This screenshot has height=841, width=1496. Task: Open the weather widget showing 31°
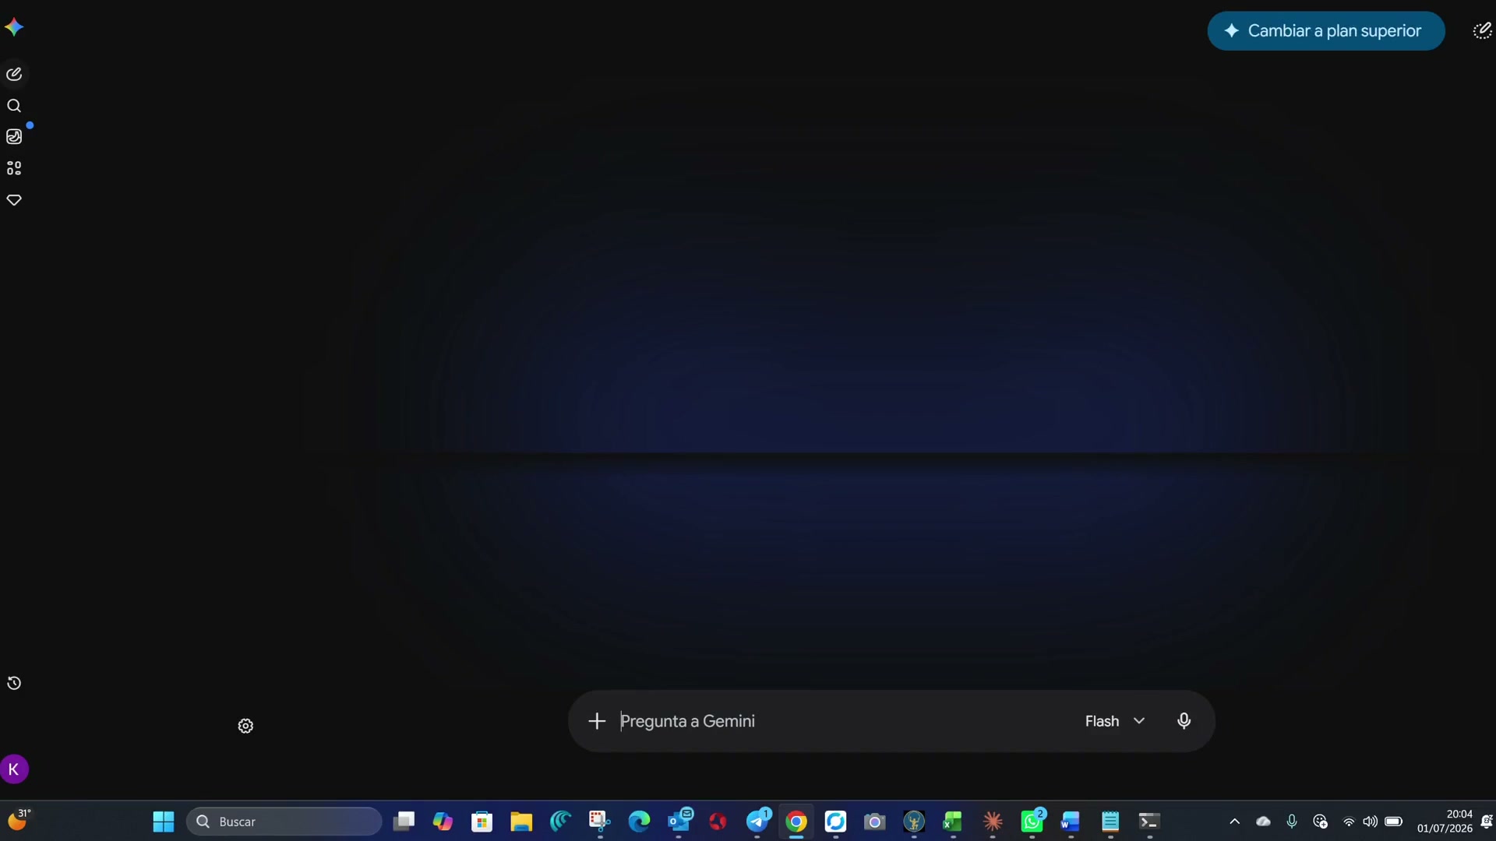(19, 820)
